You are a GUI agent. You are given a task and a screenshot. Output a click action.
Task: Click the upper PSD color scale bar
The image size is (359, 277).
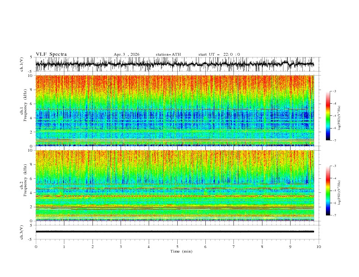pyautogui.click(x=328, y=116)
